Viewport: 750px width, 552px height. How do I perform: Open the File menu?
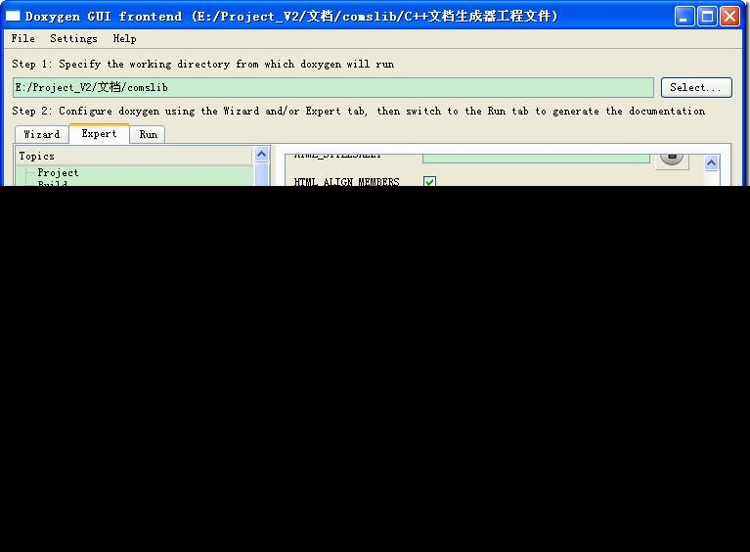22,39
